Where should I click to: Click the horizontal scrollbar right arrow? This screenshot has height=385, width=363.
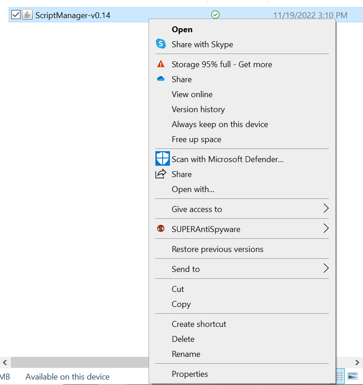[358, 362]
